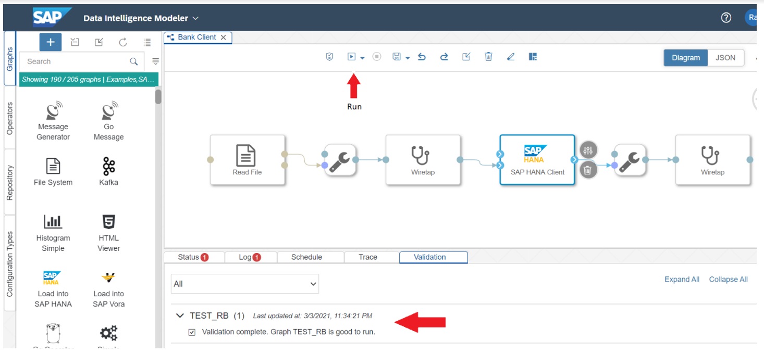
Task: Switch to JSON view
Action: [x=725, y=58]
